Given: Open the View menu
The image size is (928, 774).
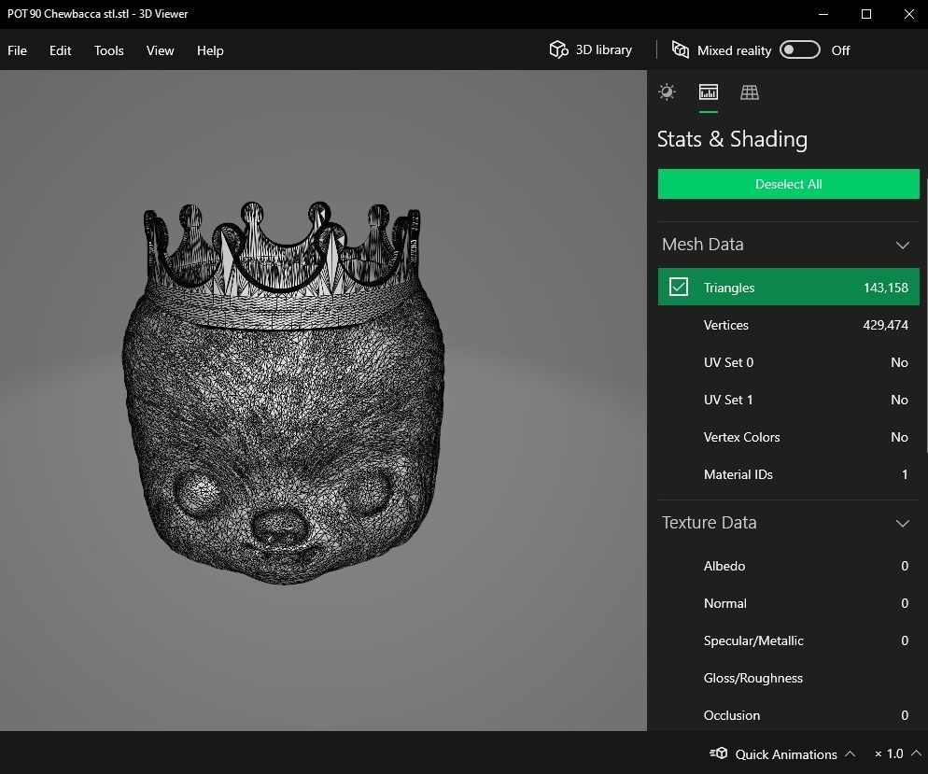Looking at the screenshot, I should tap(161, 50).
